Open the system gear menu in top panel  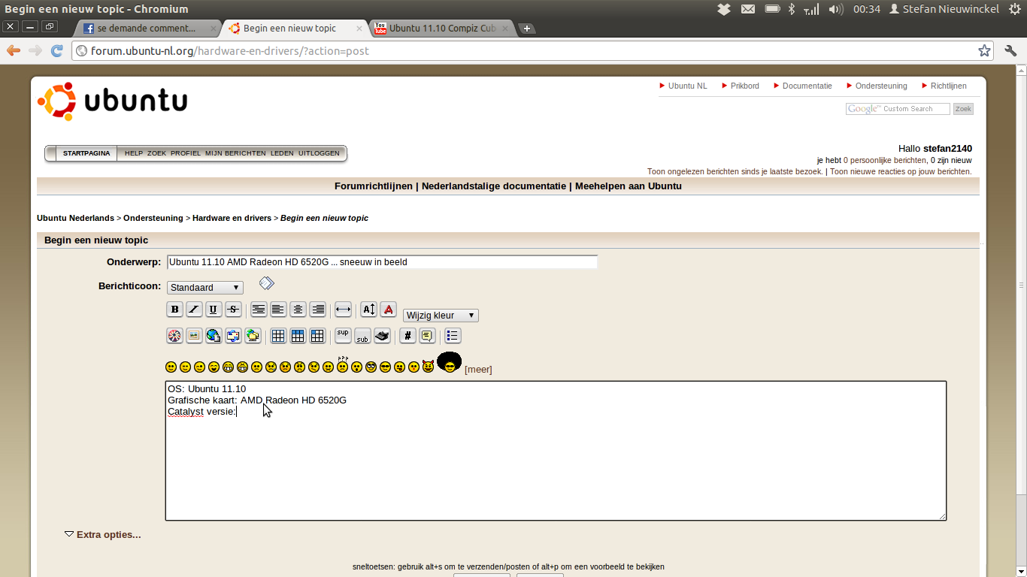[1014, 9]
